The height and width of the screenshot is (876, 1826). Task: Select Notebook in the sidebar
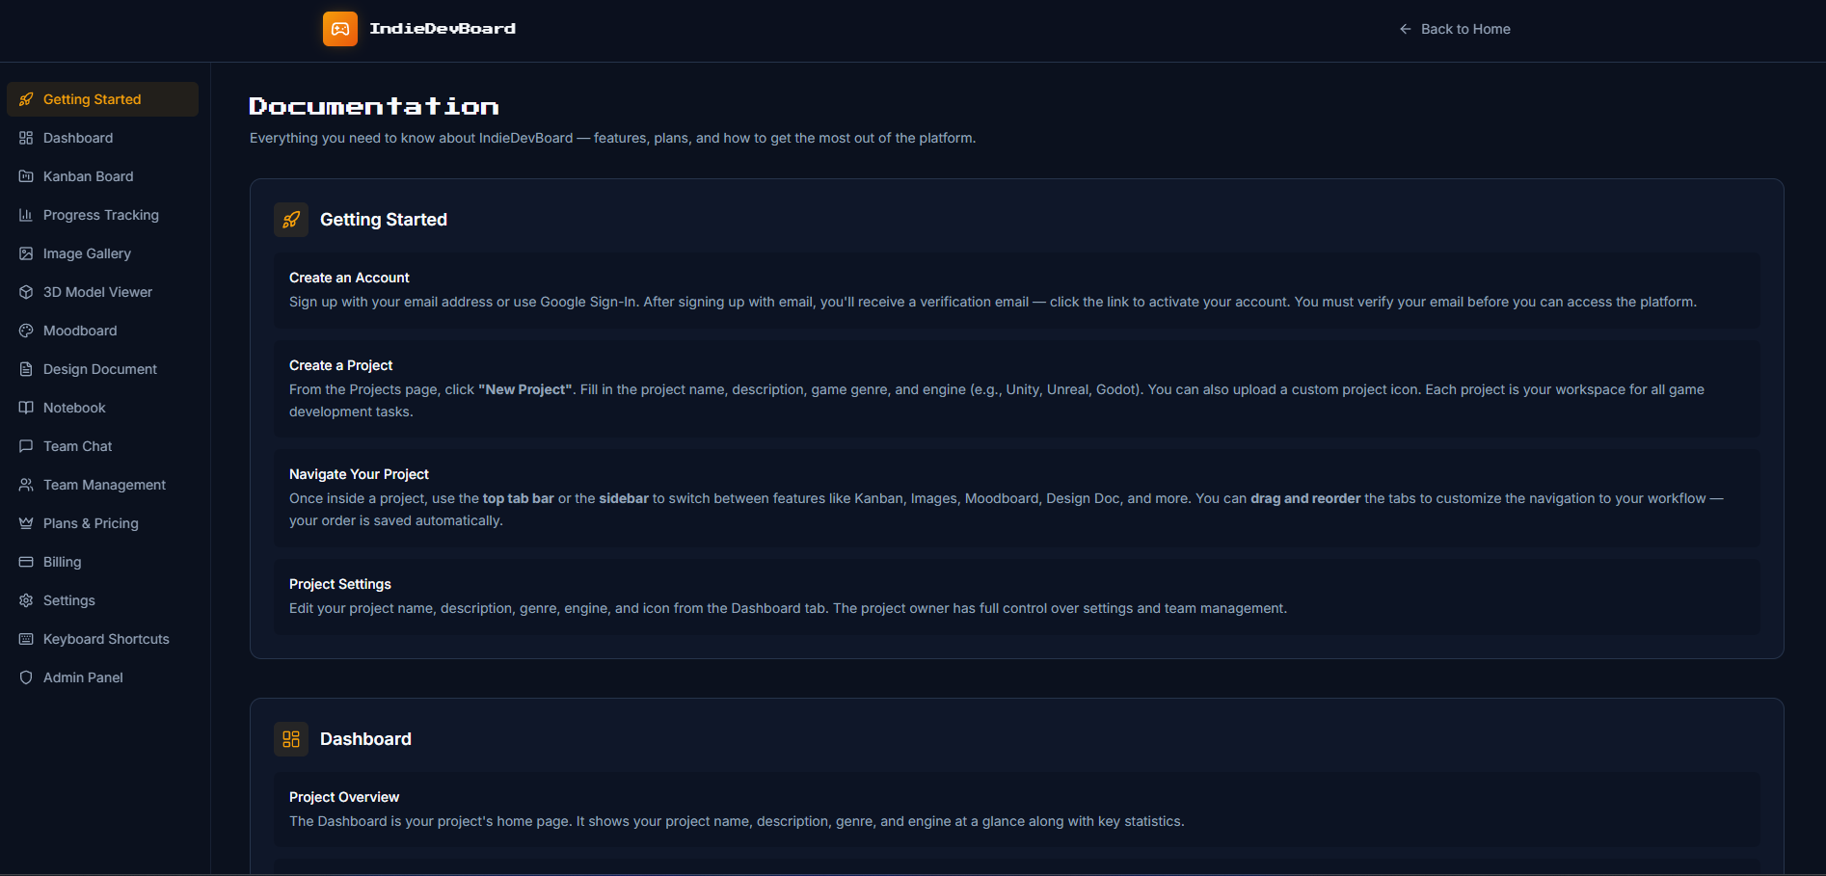[74, 408]
